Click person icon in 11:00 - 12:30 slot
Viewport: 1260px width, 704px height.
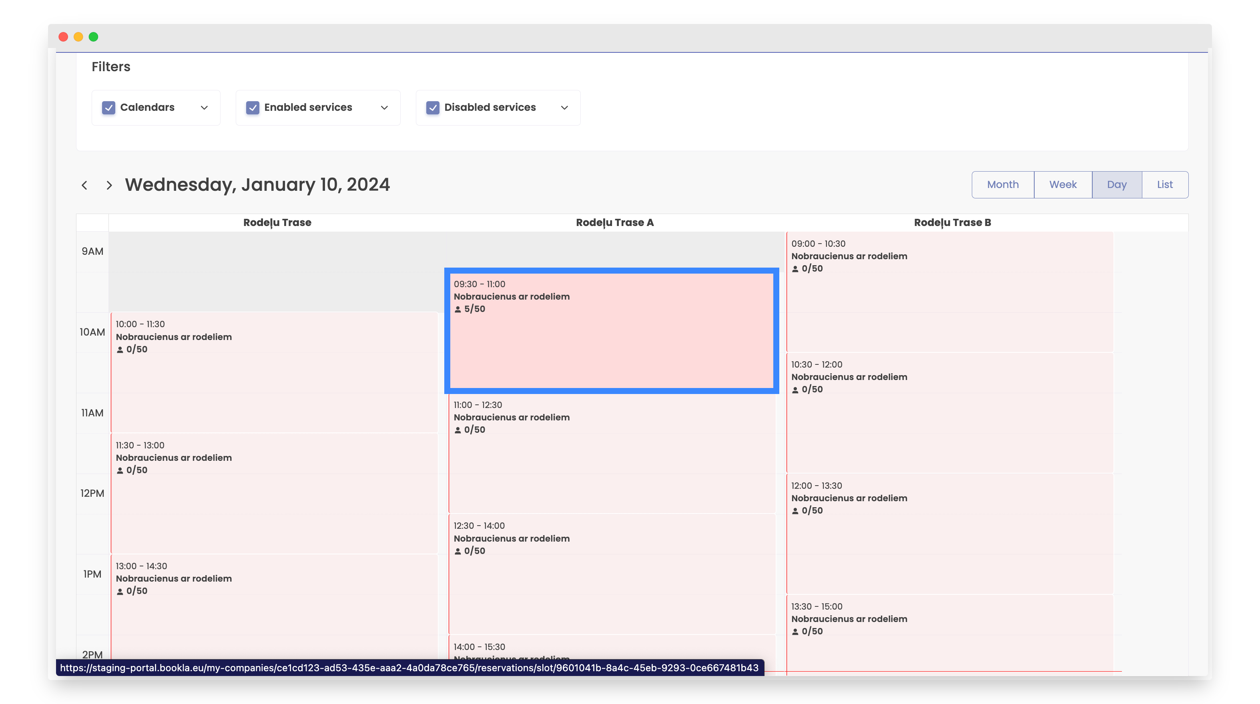tap(458, 430)
